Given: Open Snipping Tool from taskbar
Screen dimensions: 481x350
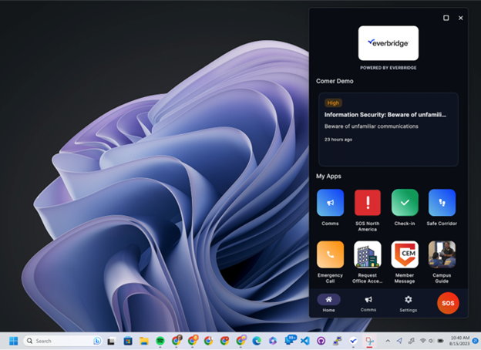Looking at the screenshot, I should tap(369, 341).
